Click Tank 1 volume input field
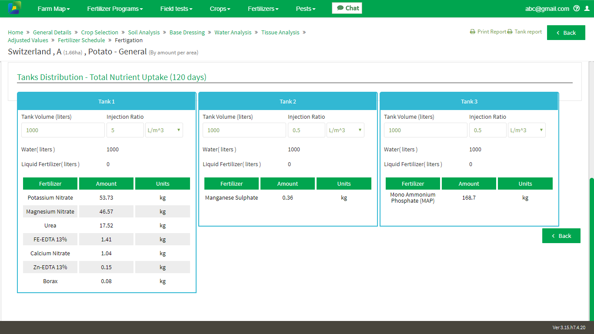The width and height of the screenshot is (594, 334). pos(63,130)
